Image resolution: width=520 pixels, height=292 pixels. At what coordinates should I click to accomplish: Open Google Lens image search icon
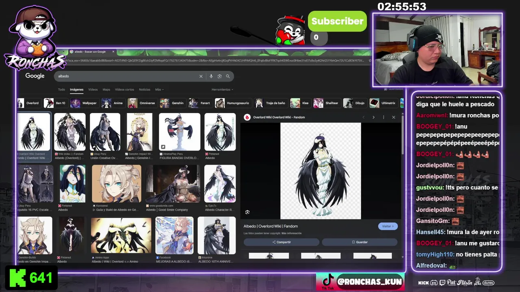219,76
